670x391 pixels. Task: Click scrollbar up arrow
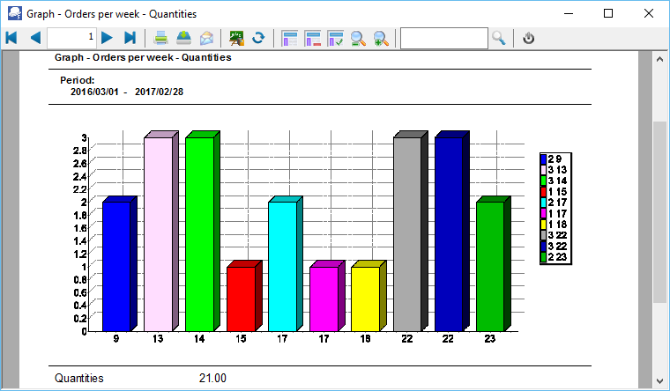[659, 58]
